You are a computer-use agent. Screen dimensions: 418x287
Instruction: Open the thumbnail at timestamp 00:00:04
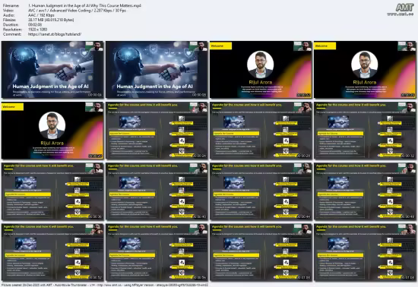(52, 70)
